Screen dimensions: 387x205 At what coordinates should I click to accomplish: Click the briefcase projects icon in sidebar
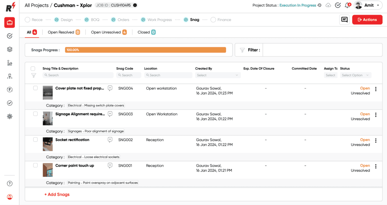click(9, 23)
